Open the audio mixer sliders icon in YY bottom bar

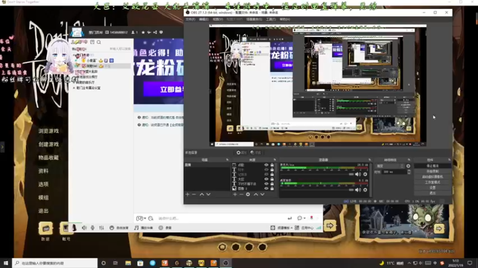(x=102, y=228)
